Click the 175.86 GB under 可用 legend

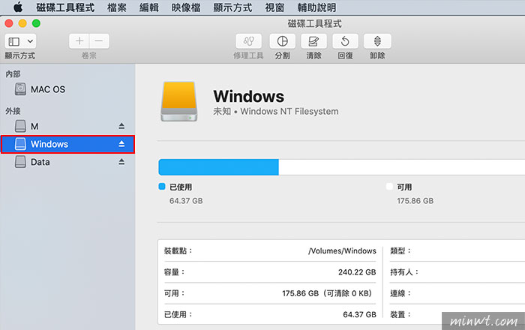pyautogui.click(x=415, y=201)
